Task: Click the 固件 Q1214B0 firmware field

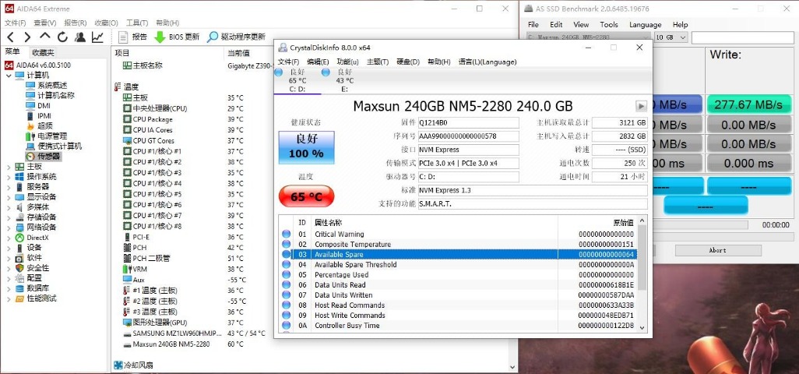Action: tap(468, 123)
